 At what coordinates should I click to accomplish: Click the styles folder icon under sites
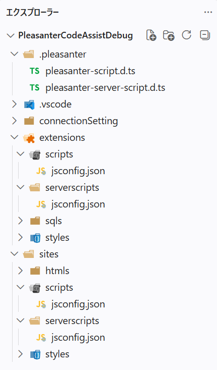pyautogui.click(x=35, y=354)
